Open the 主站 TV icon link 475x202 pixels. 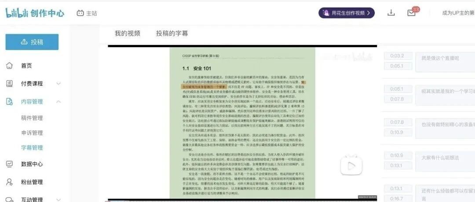click(x=80, y=13)
